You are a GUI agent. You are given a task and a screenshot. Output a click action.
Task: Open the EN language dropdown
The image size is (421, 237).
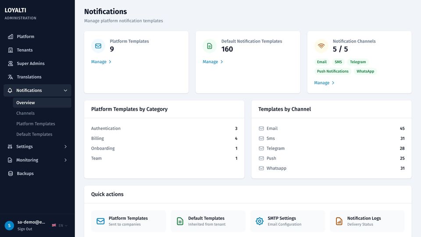[63, 226]
